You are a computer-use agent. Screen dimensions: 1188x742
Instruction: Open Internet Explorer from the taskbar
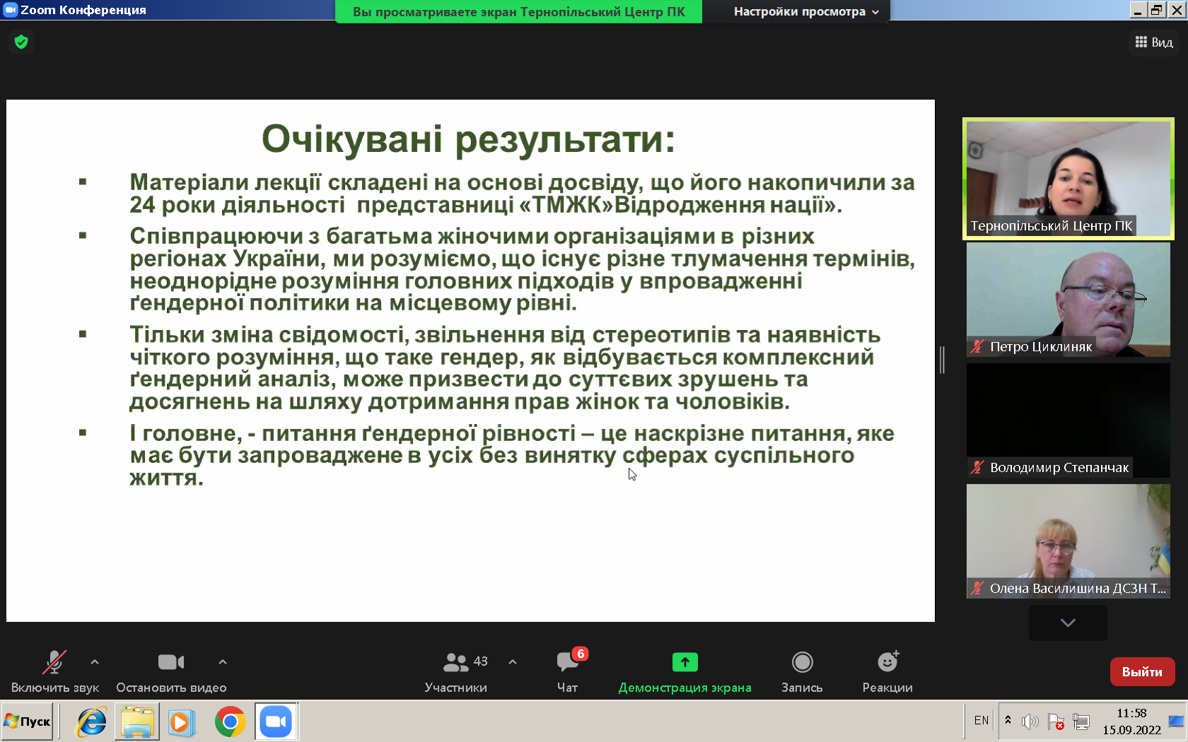(x=92, y=722)
